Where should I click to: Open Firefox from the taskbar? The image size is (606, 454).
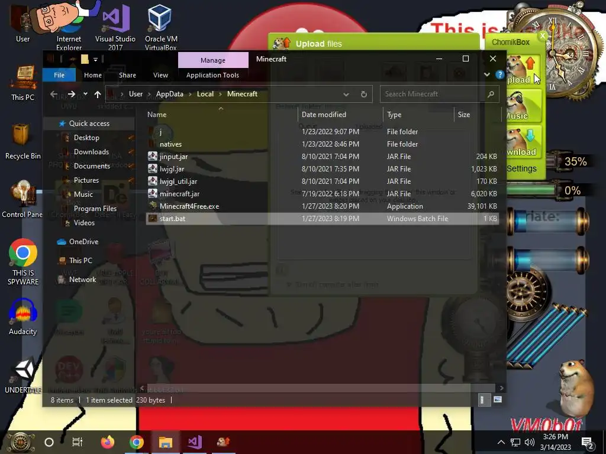(x=108, y=442)
